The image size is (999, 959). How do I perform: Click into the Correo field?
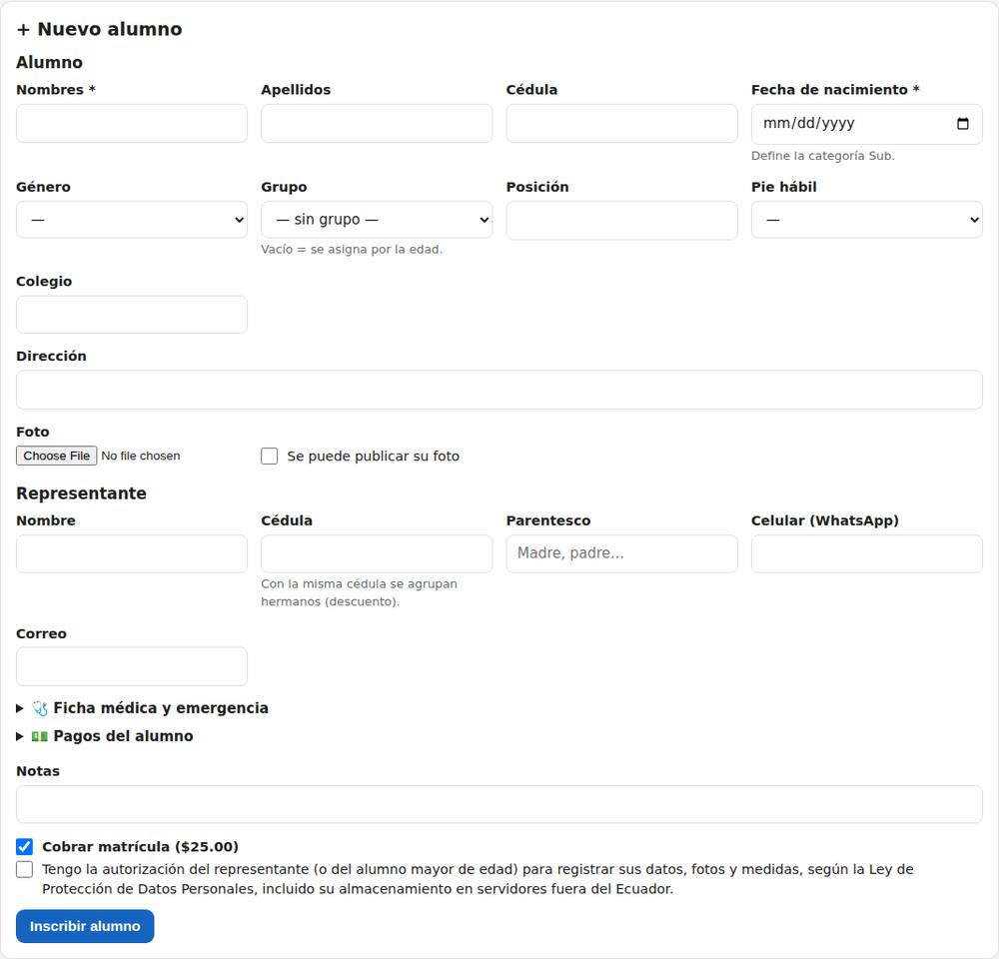click(132, 666)
